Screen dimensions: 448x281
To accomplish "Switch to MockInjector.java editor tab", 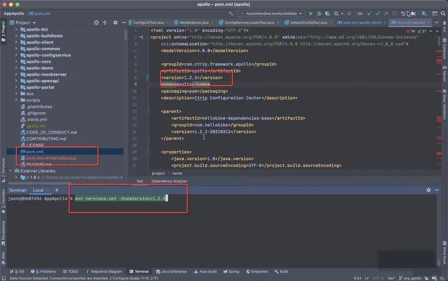I will coord(194,23).
